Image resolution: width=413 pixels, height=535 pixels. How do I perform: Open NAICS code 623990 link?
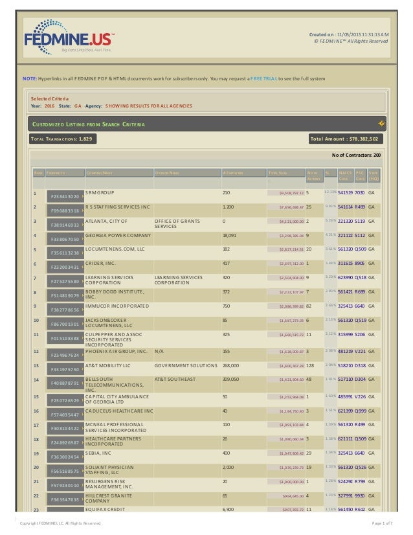click(345, 278)
